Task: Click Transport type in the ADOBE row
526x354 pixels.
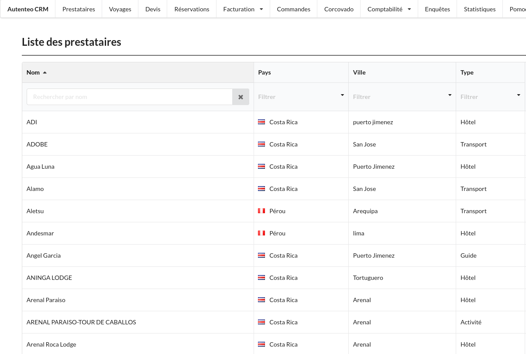Action: tap(474, 144)
